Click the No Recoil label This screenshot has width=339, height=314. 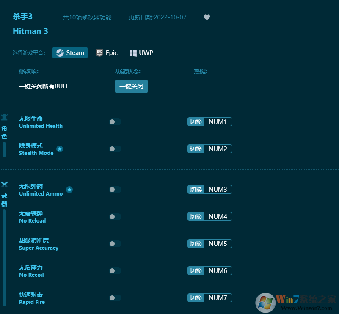click(x=31, y=275)
